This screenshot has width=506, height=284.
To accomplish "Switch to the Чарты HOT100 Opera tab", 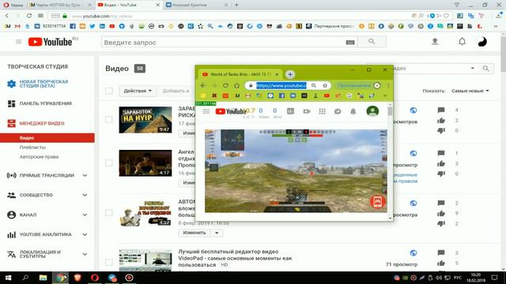I will (59, 5).
